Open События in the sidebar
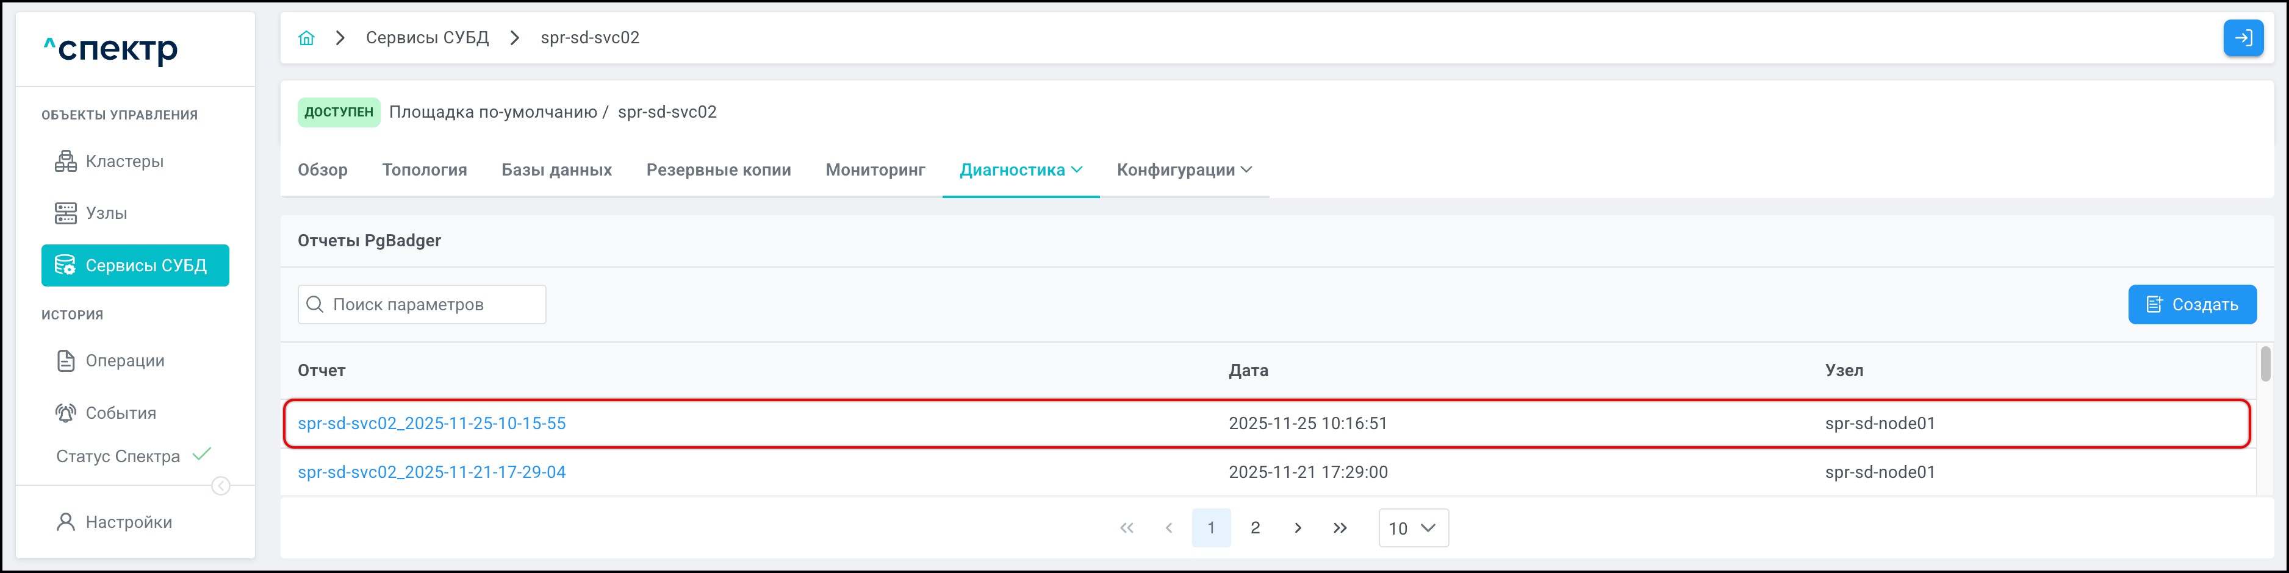 pos(120,413)
